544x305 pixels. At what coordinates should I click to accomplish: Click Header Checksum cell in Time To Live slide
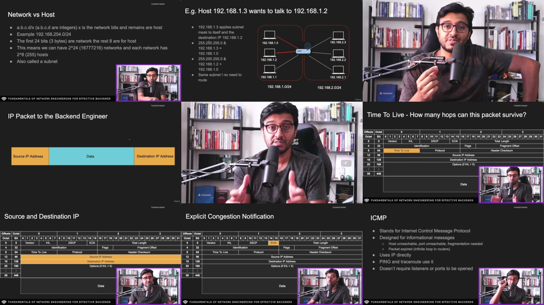502,151
